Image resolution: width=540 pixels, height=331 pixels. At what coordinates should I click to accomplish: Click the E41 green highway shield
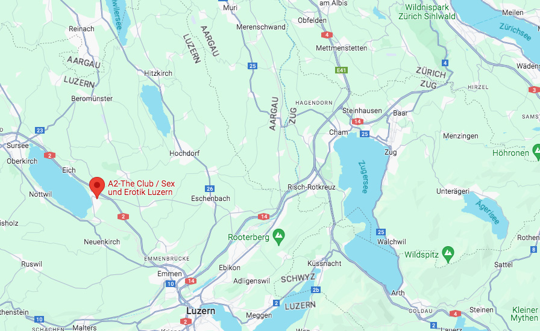point(341,70)
